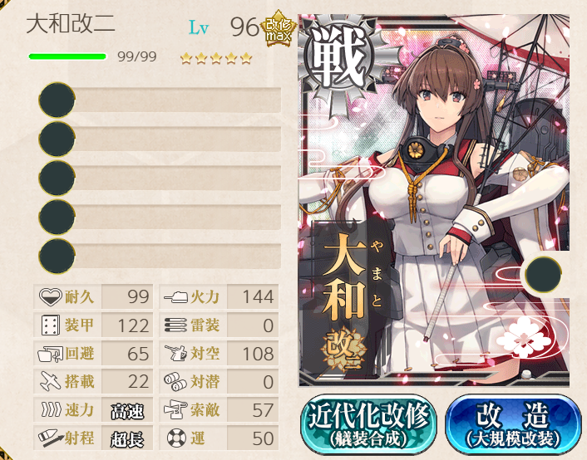This screenshot has height=460, width=587.
Task: Click the 耐久 heart HP icon
Action: click(x=51, y=297)
